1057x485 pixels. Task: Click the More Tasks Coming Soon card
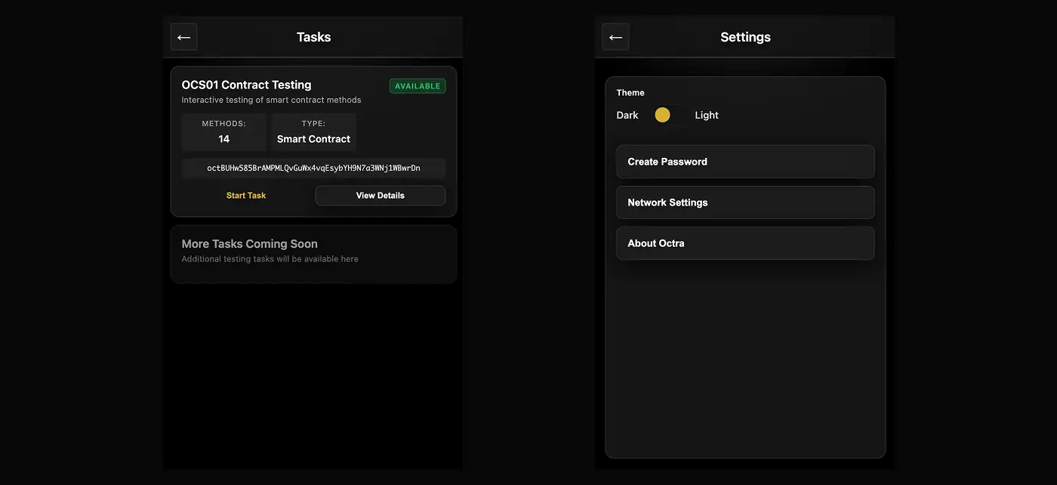click(313, 254)
